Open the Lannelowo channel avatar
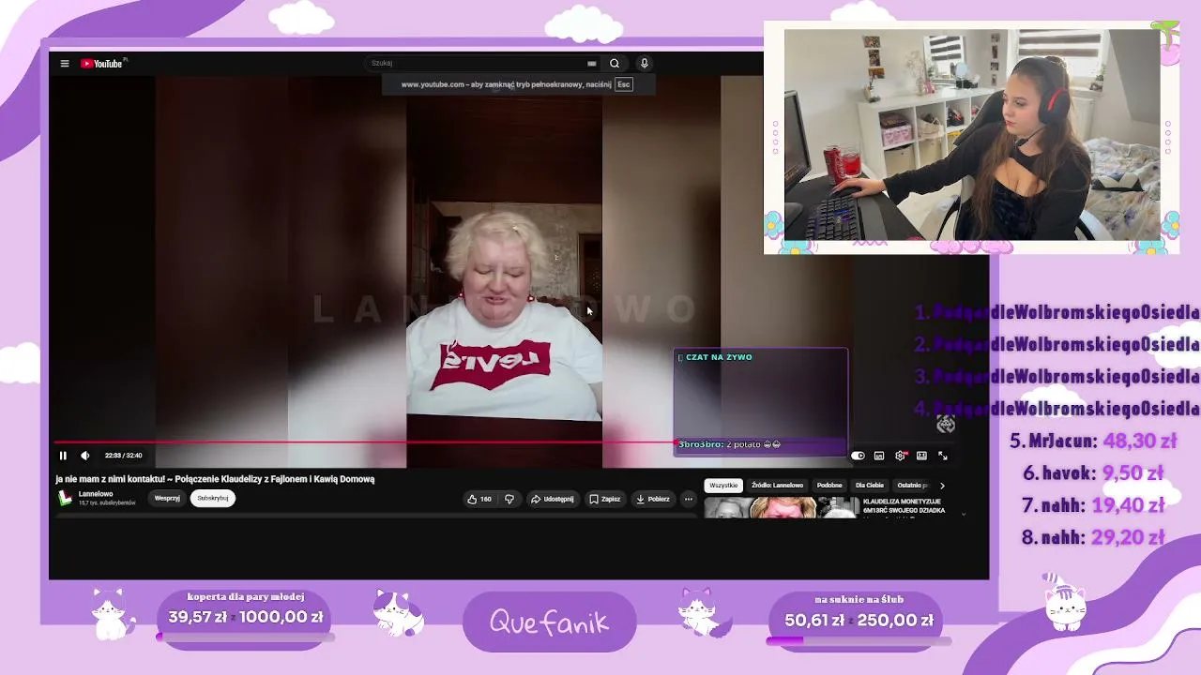 65,498
